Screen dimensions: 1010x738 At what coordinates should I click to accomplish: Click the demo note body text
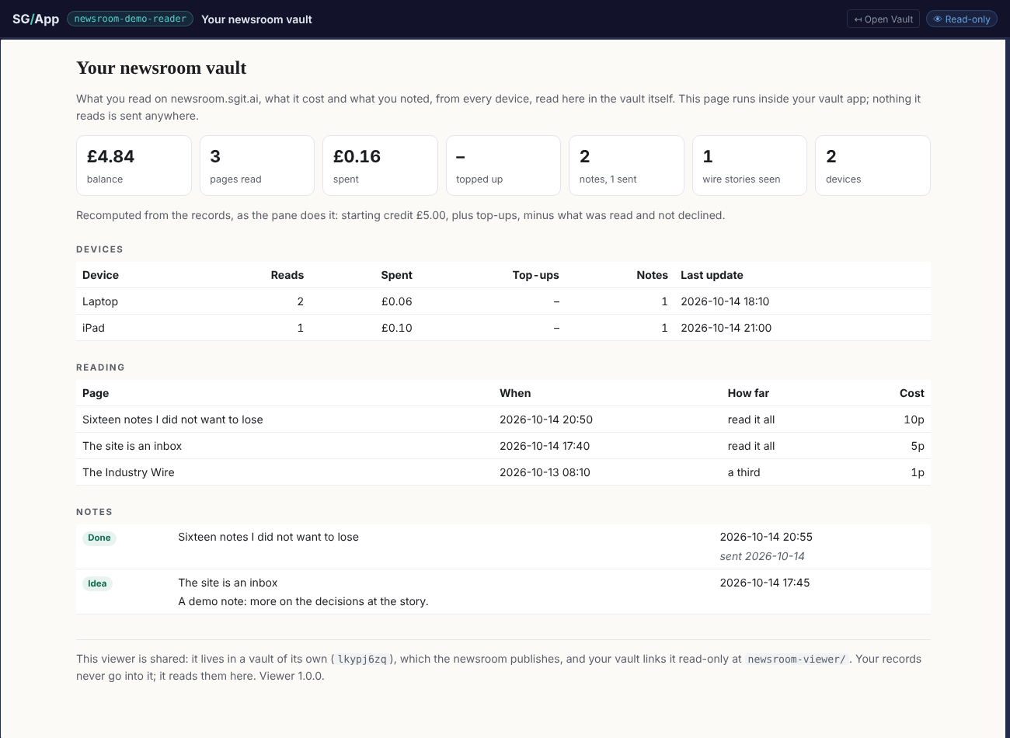coord(303,601)
